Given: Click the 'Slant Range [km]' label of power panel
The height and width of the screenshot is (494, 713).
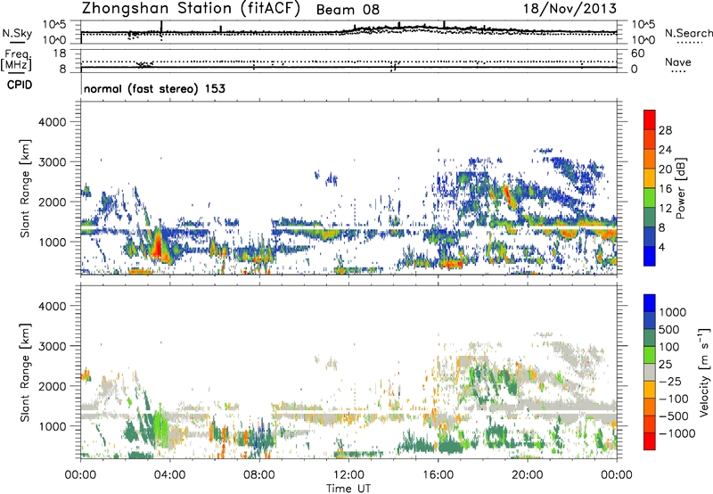Looking at the screenshot, I should point(25,188).
